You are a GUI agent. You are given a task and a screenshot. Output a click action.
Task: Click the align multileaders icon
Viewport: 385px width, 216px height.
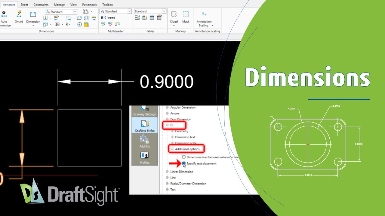coord(117,24)
